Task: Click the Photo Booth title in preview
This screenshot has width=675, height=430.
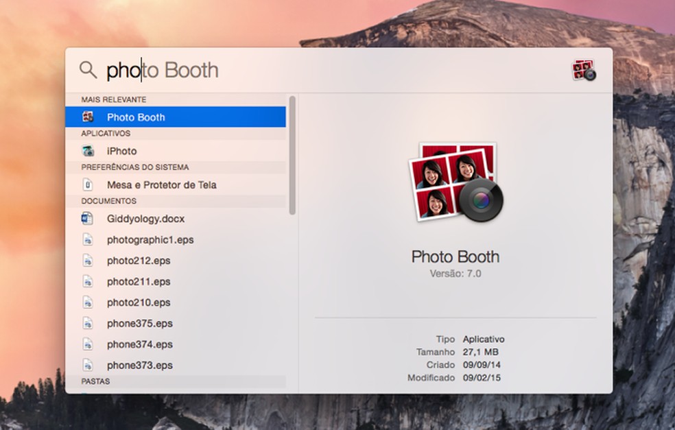Action: (455, 256)
